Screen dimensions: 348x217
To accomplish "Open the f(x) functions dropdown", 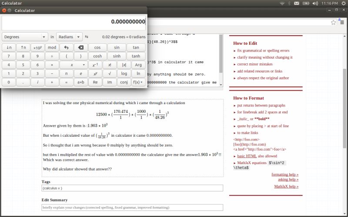I will tap(138, 82).
